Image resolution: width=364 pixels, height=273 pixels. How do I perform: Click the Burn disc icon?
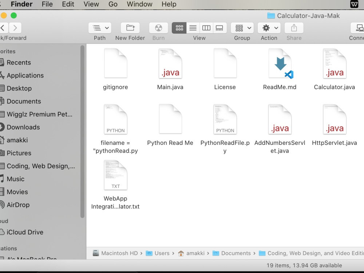159,28
